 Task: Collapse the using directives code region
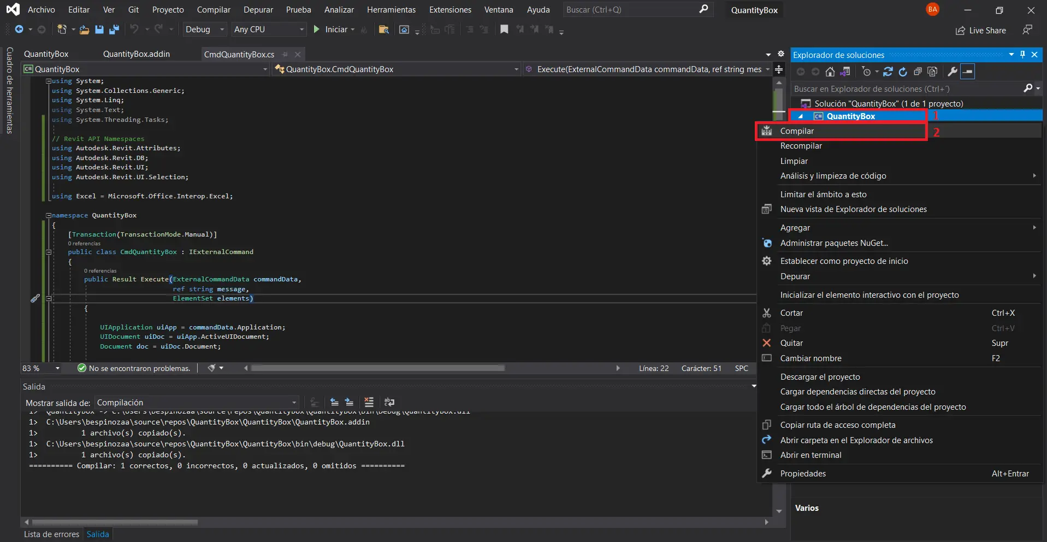point(49,81)
